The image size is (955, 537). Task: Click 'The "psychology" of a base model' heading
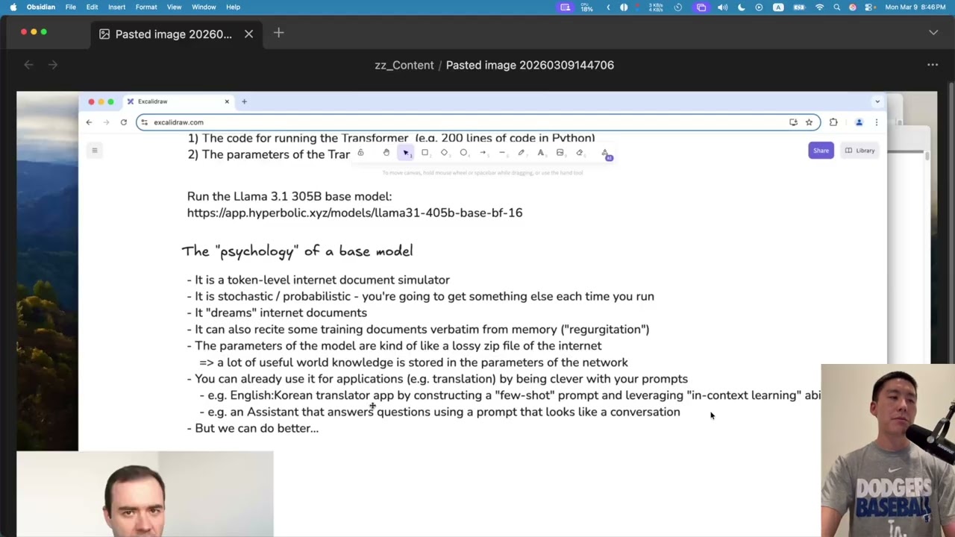(x=297, y=251)
